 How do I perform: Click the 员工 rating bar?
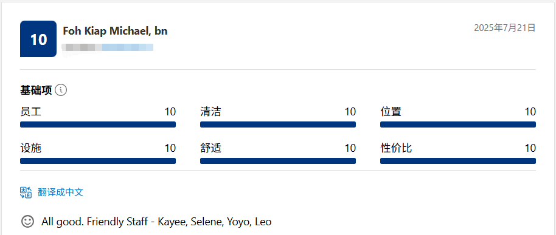coord(98,124)
